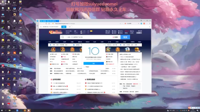Click the first round game badge thumbnail
Image resolution: width=200 pixels, height=112 pixels.
click(x=53, y=49)
